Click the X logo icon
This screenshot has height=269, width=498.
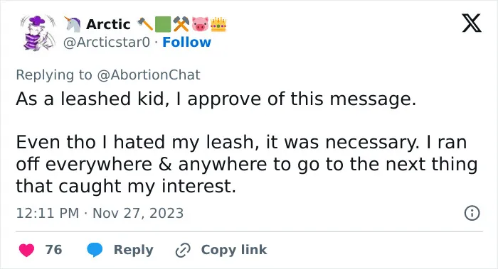click(472, 23)
